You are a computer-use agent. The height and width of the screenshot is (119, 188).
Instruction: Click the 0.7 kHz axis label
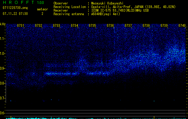coord(2,98)
